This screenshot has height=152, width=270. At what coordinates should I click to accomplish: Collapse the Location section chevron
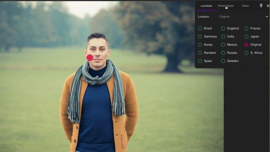(x=267, y=17)
